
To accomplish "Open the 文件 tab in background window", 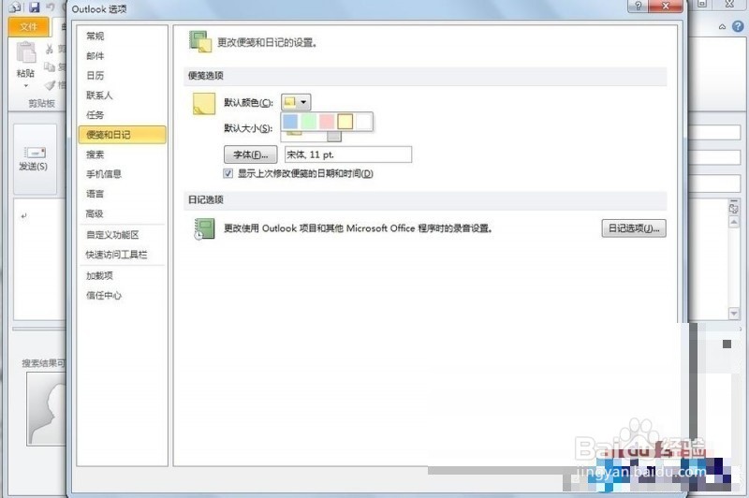I will point(29,27).
